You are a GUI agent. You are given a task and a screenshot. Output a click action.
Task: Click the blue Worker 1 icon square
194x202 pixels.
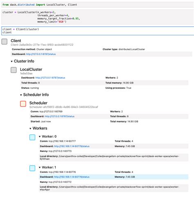point(32,168)
